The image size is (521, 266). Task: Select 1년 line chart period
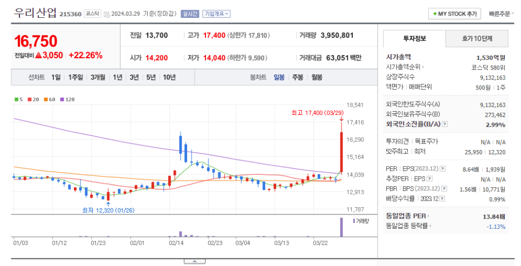click(117, 78)
